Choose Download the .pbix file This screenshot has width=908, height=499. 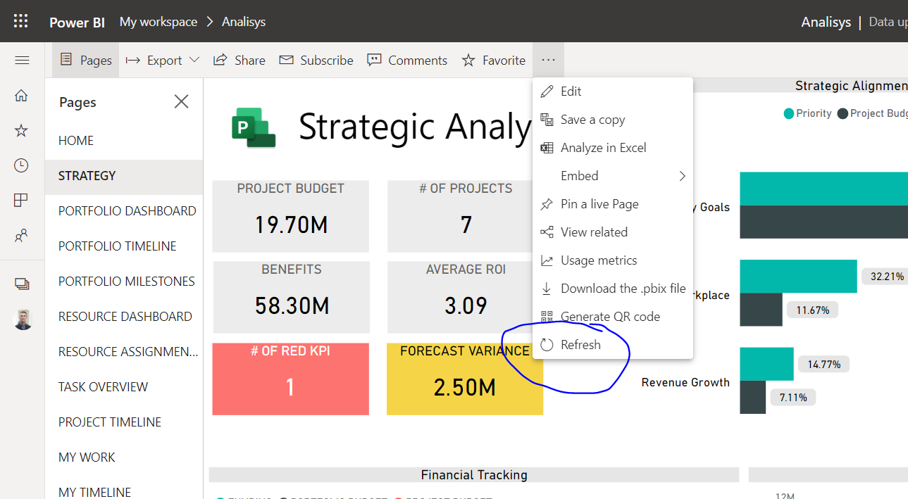(613, 289)
